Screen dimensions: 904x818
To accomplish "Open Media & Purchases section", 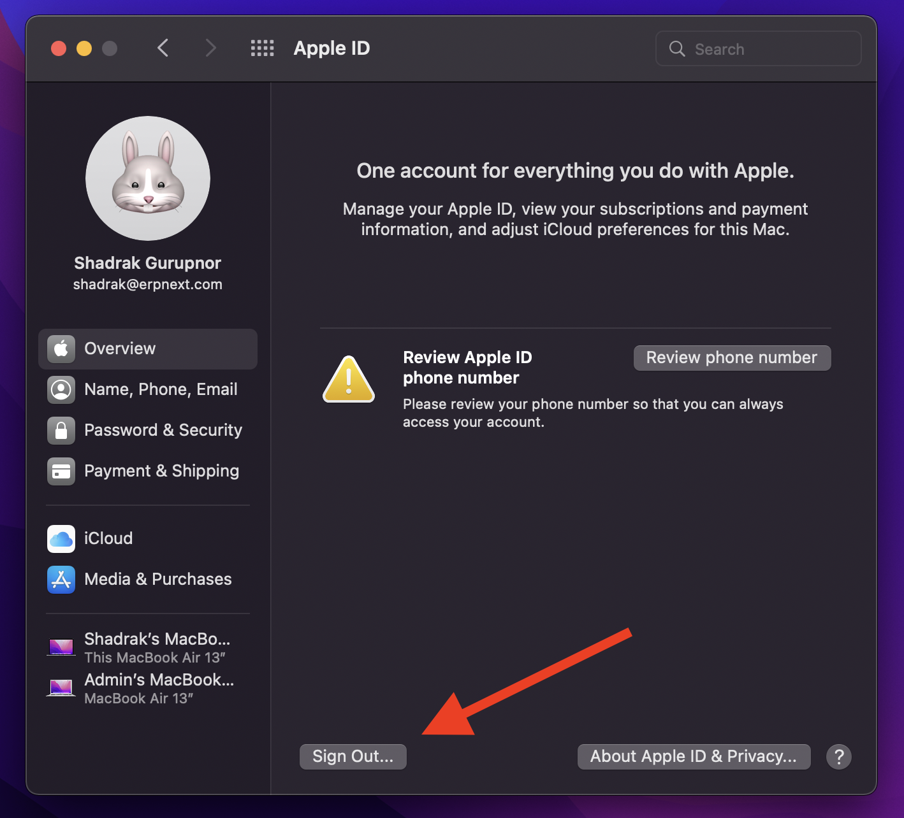I will coord(148,580).
